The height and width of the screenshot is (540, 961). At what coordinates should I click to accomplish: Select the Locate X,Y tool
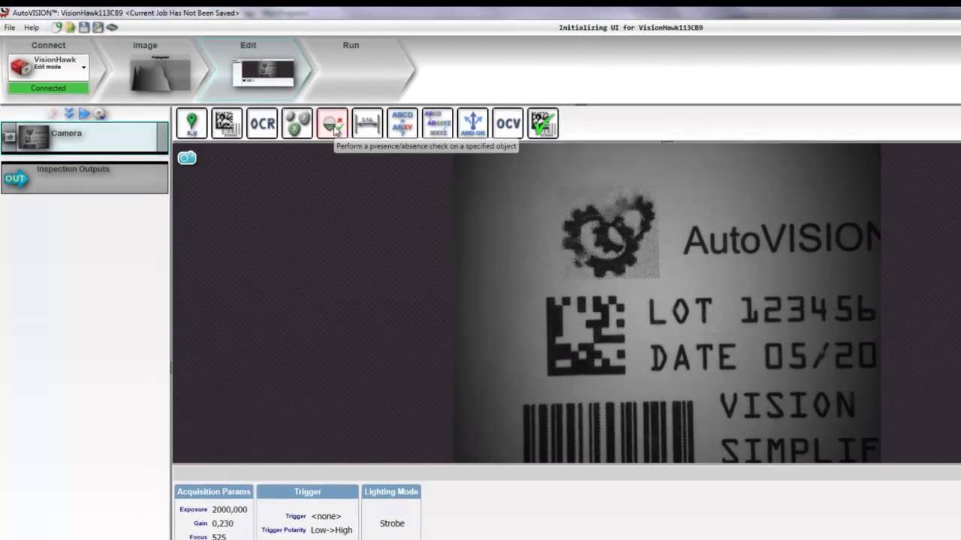pyautogui.click(x=191, y=123)
